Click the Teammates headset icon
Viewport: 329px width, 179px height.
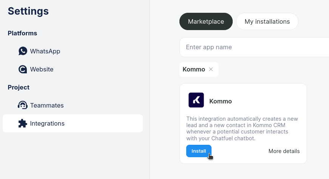23,105
